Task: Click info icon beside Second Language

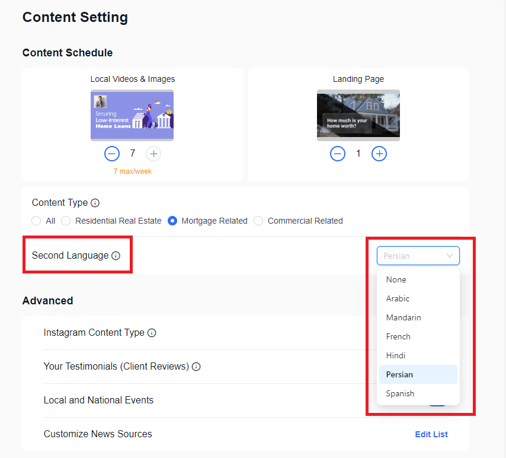Action: point(116,256)
